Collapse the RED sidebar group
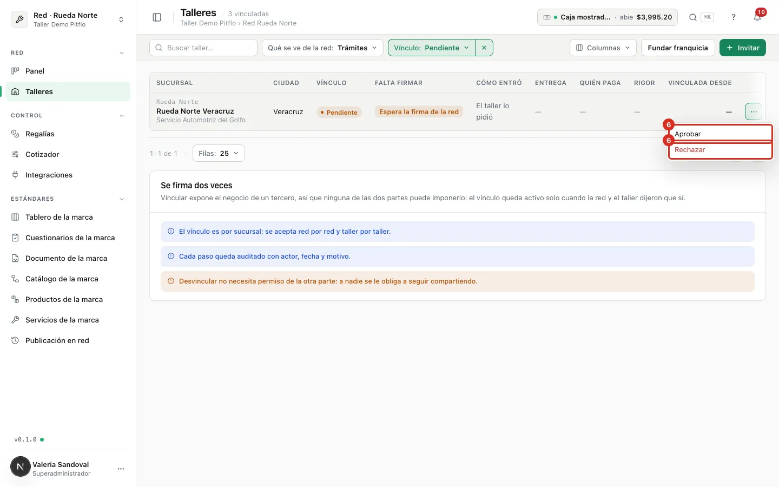Screen dimensions: 779x487 pos(68,53)
